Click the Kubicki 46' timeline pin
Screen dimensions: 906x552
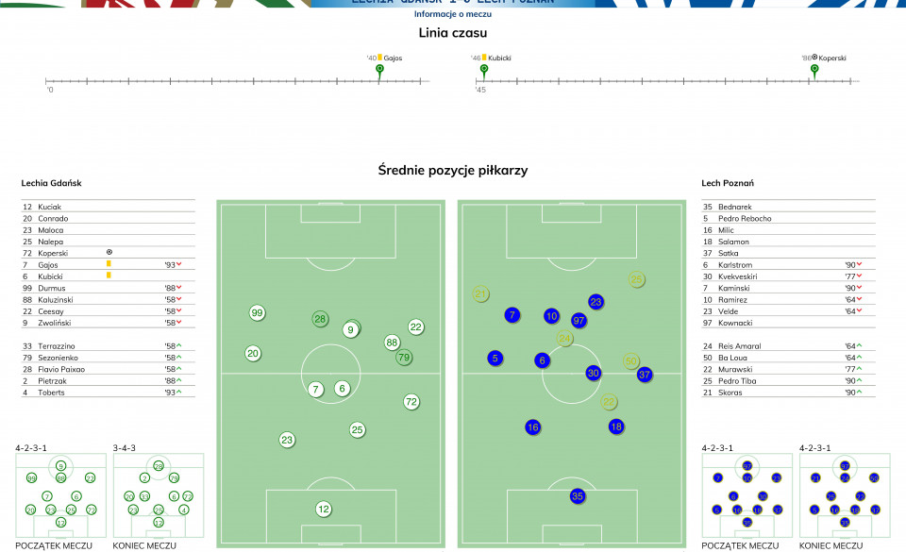click(x=484, y=71)
